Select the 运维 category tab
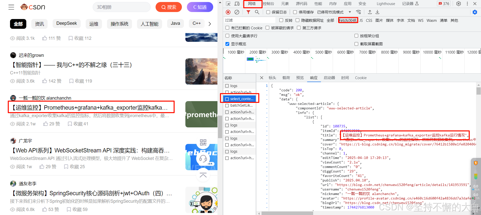Screen dimensions: 481x215 (x=94, y=24)
